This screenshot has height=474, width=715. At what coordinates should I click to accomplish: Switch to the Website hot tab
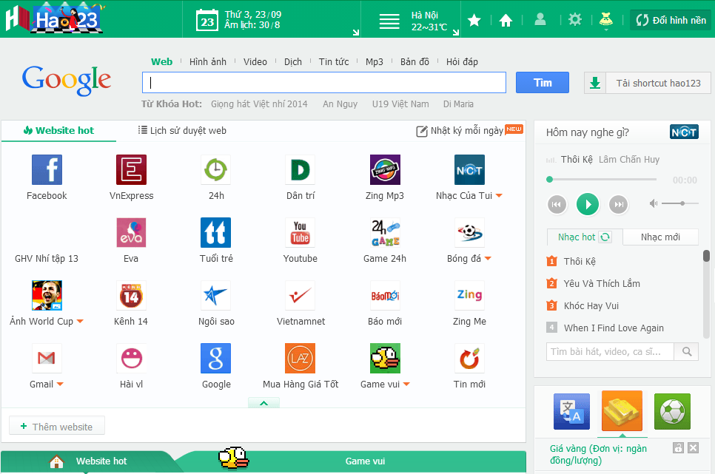(58, 131)
